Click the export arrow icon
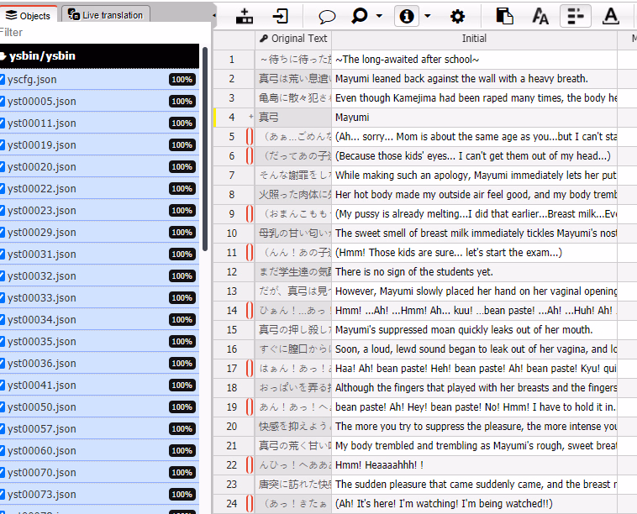 pos(281,16)
